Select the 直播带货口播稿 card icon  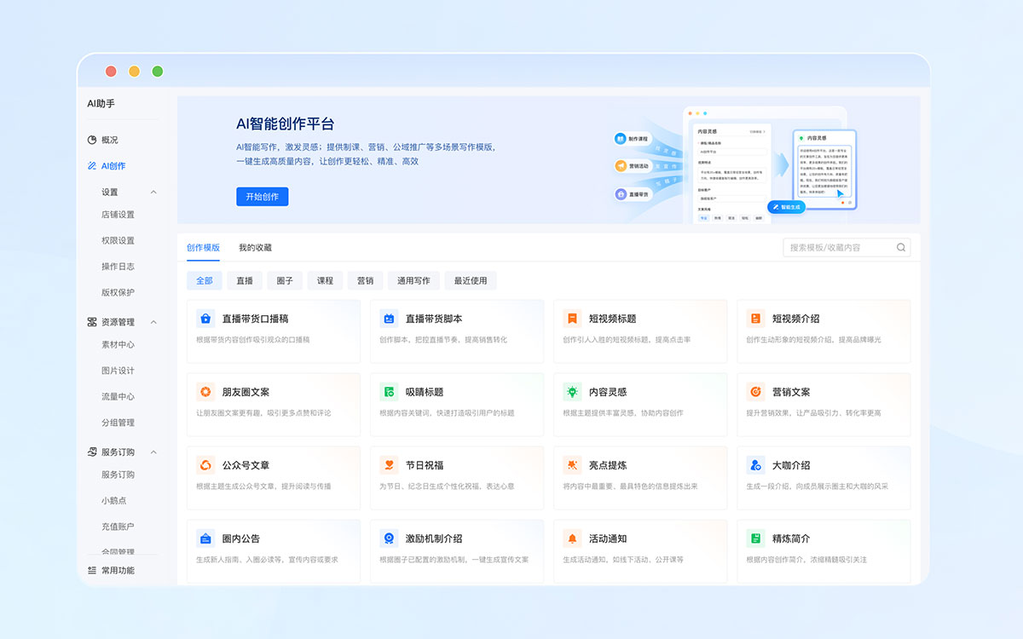point(205,319)
